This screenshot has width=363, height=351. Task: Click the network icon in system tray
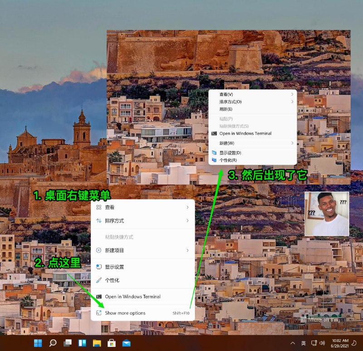[x=314, y=343]
